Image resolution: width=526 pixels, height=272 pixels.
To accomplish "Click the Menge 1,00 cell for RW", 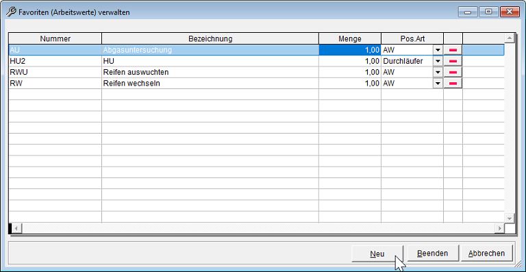I will 350,83.
